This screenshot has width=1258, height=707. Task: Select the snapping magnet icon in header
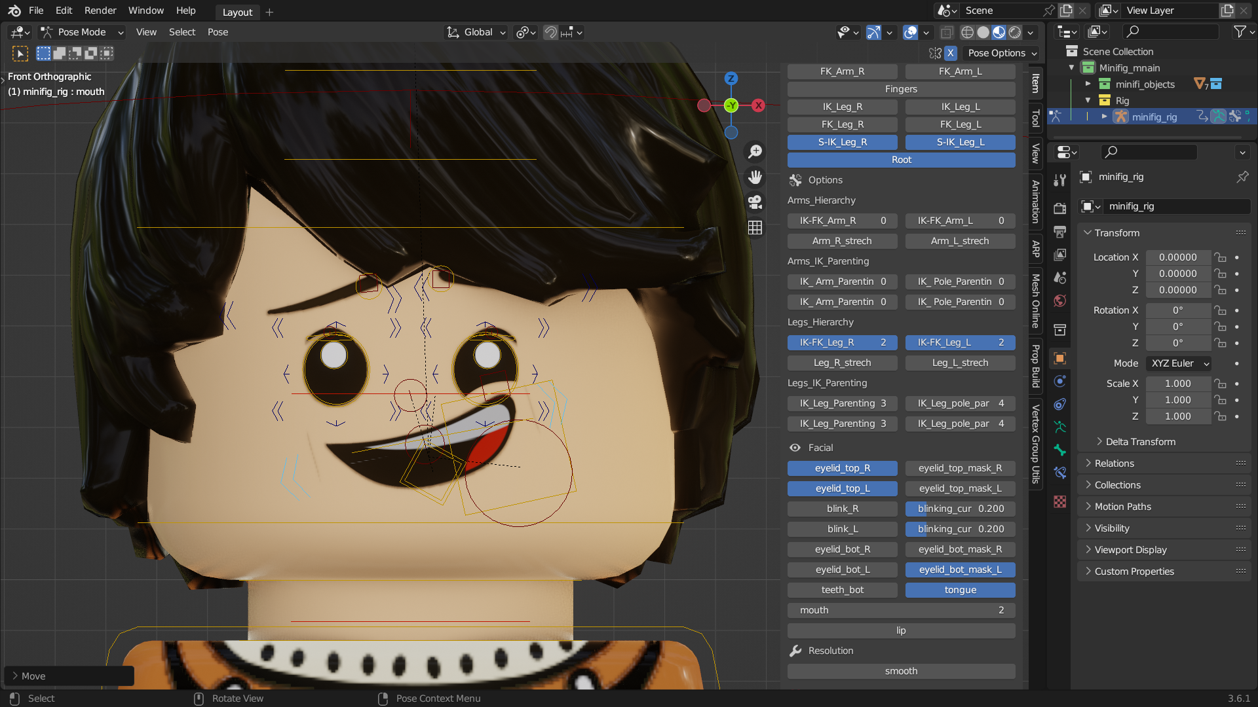550,32
